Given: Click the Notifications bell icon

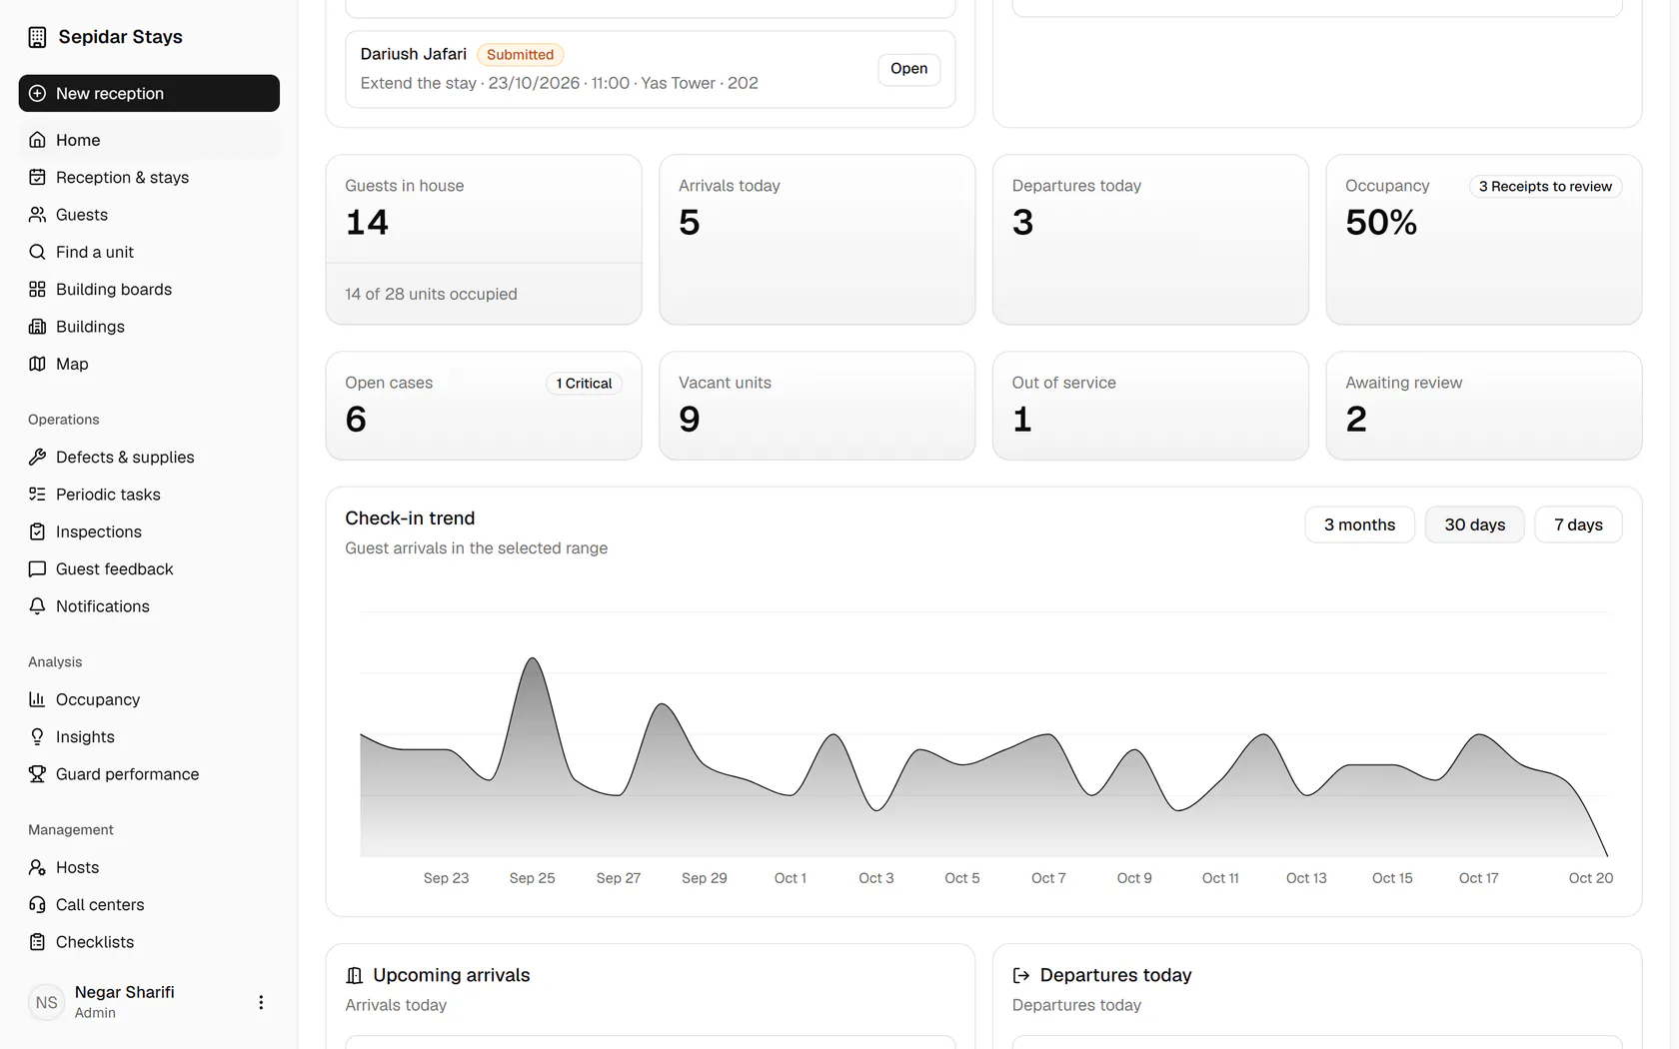Looking at the screenshot, I should [x=37, y=606].
